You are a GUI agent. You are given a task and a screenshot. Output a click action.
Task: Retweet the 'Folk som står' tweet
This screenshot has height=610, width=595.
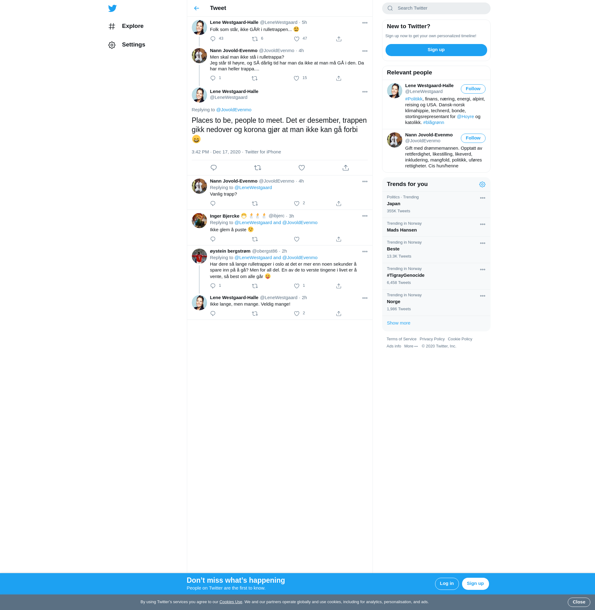(255, 39)
